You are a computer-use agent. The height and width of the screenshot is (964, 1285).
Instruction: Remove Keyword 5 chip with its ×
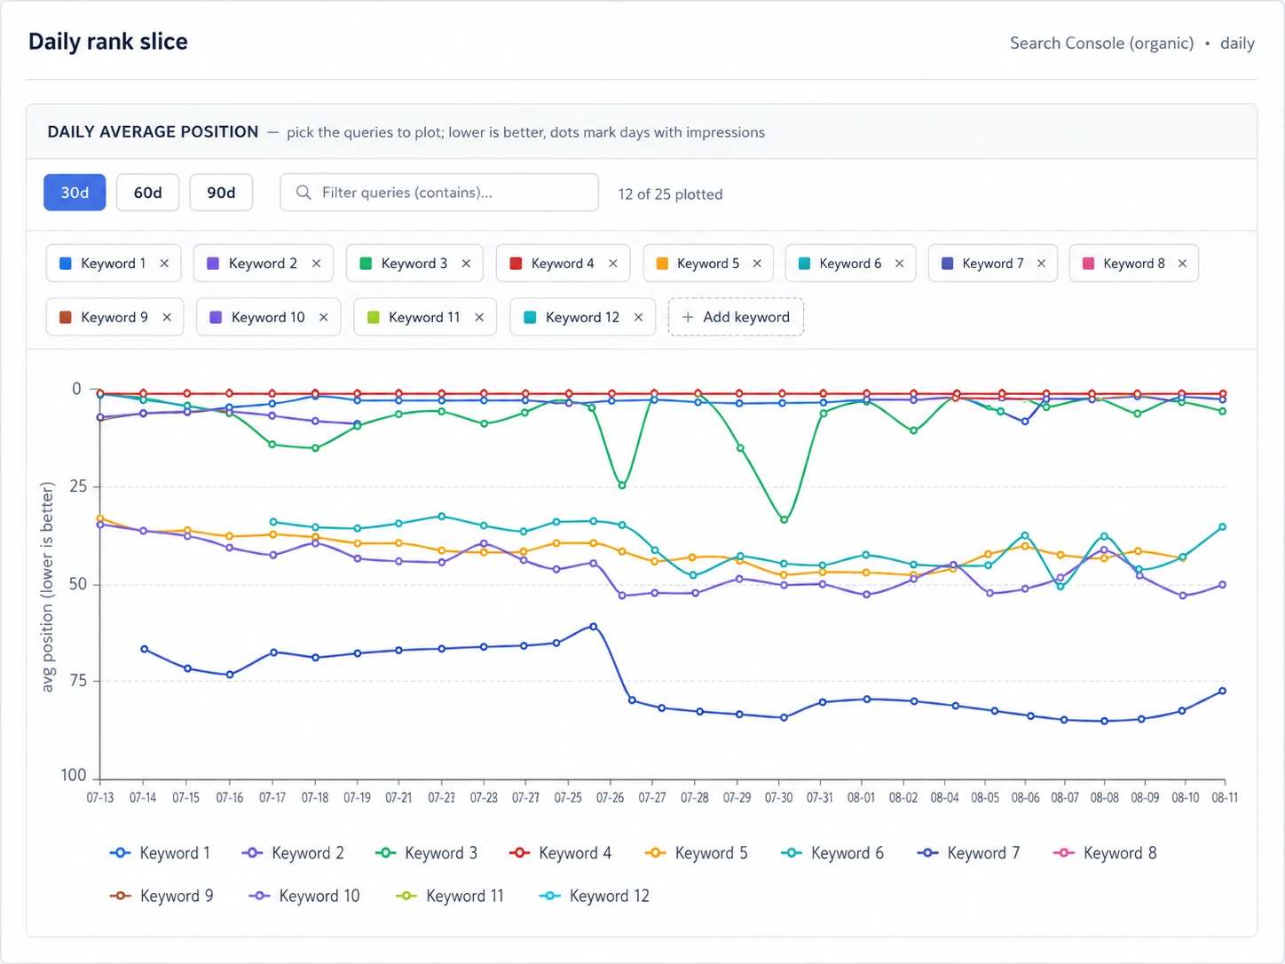(757, 264)
